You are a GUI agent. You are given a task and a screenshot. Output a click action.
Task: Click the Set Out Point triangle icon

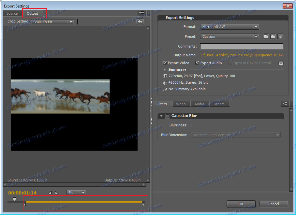[x=56, y=193]
